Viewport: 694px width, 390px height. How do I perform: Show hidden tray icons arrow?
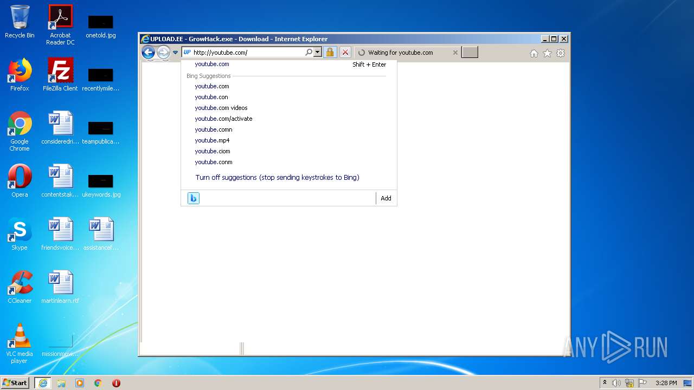tap(605, 382)
